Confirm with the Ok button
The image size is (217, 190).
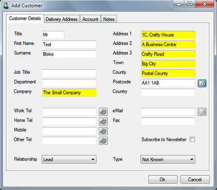(x=162, y=179)
